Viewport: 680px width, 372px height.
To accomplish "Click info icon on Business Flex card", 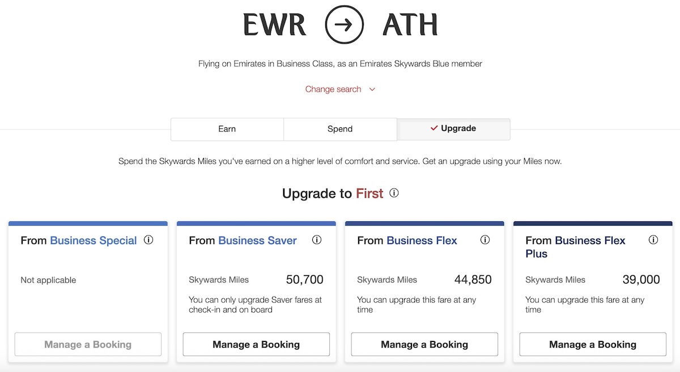I will pos(485,240).
